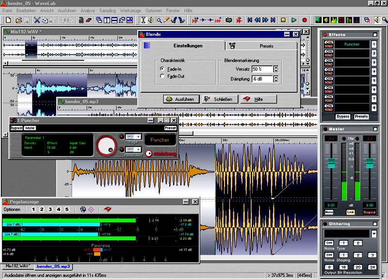Click Bypass button in Effects panel
This screenshot has width=388, height=279.
(343, 117)
